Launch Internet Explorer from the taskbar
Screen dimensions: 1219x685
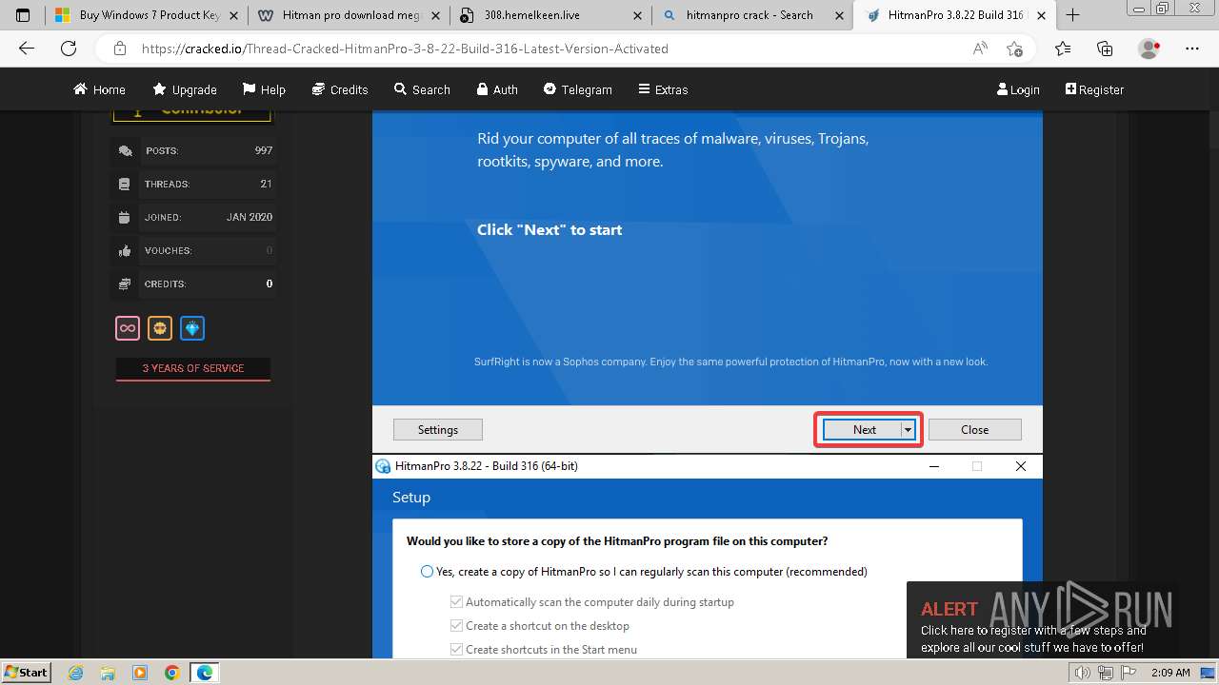tap(76, 673)
